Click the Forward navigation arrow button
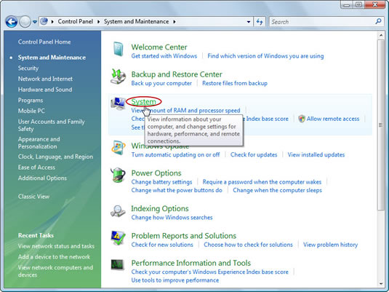The width and height of the screenshot is (389, 292). [x=25, y=22]
